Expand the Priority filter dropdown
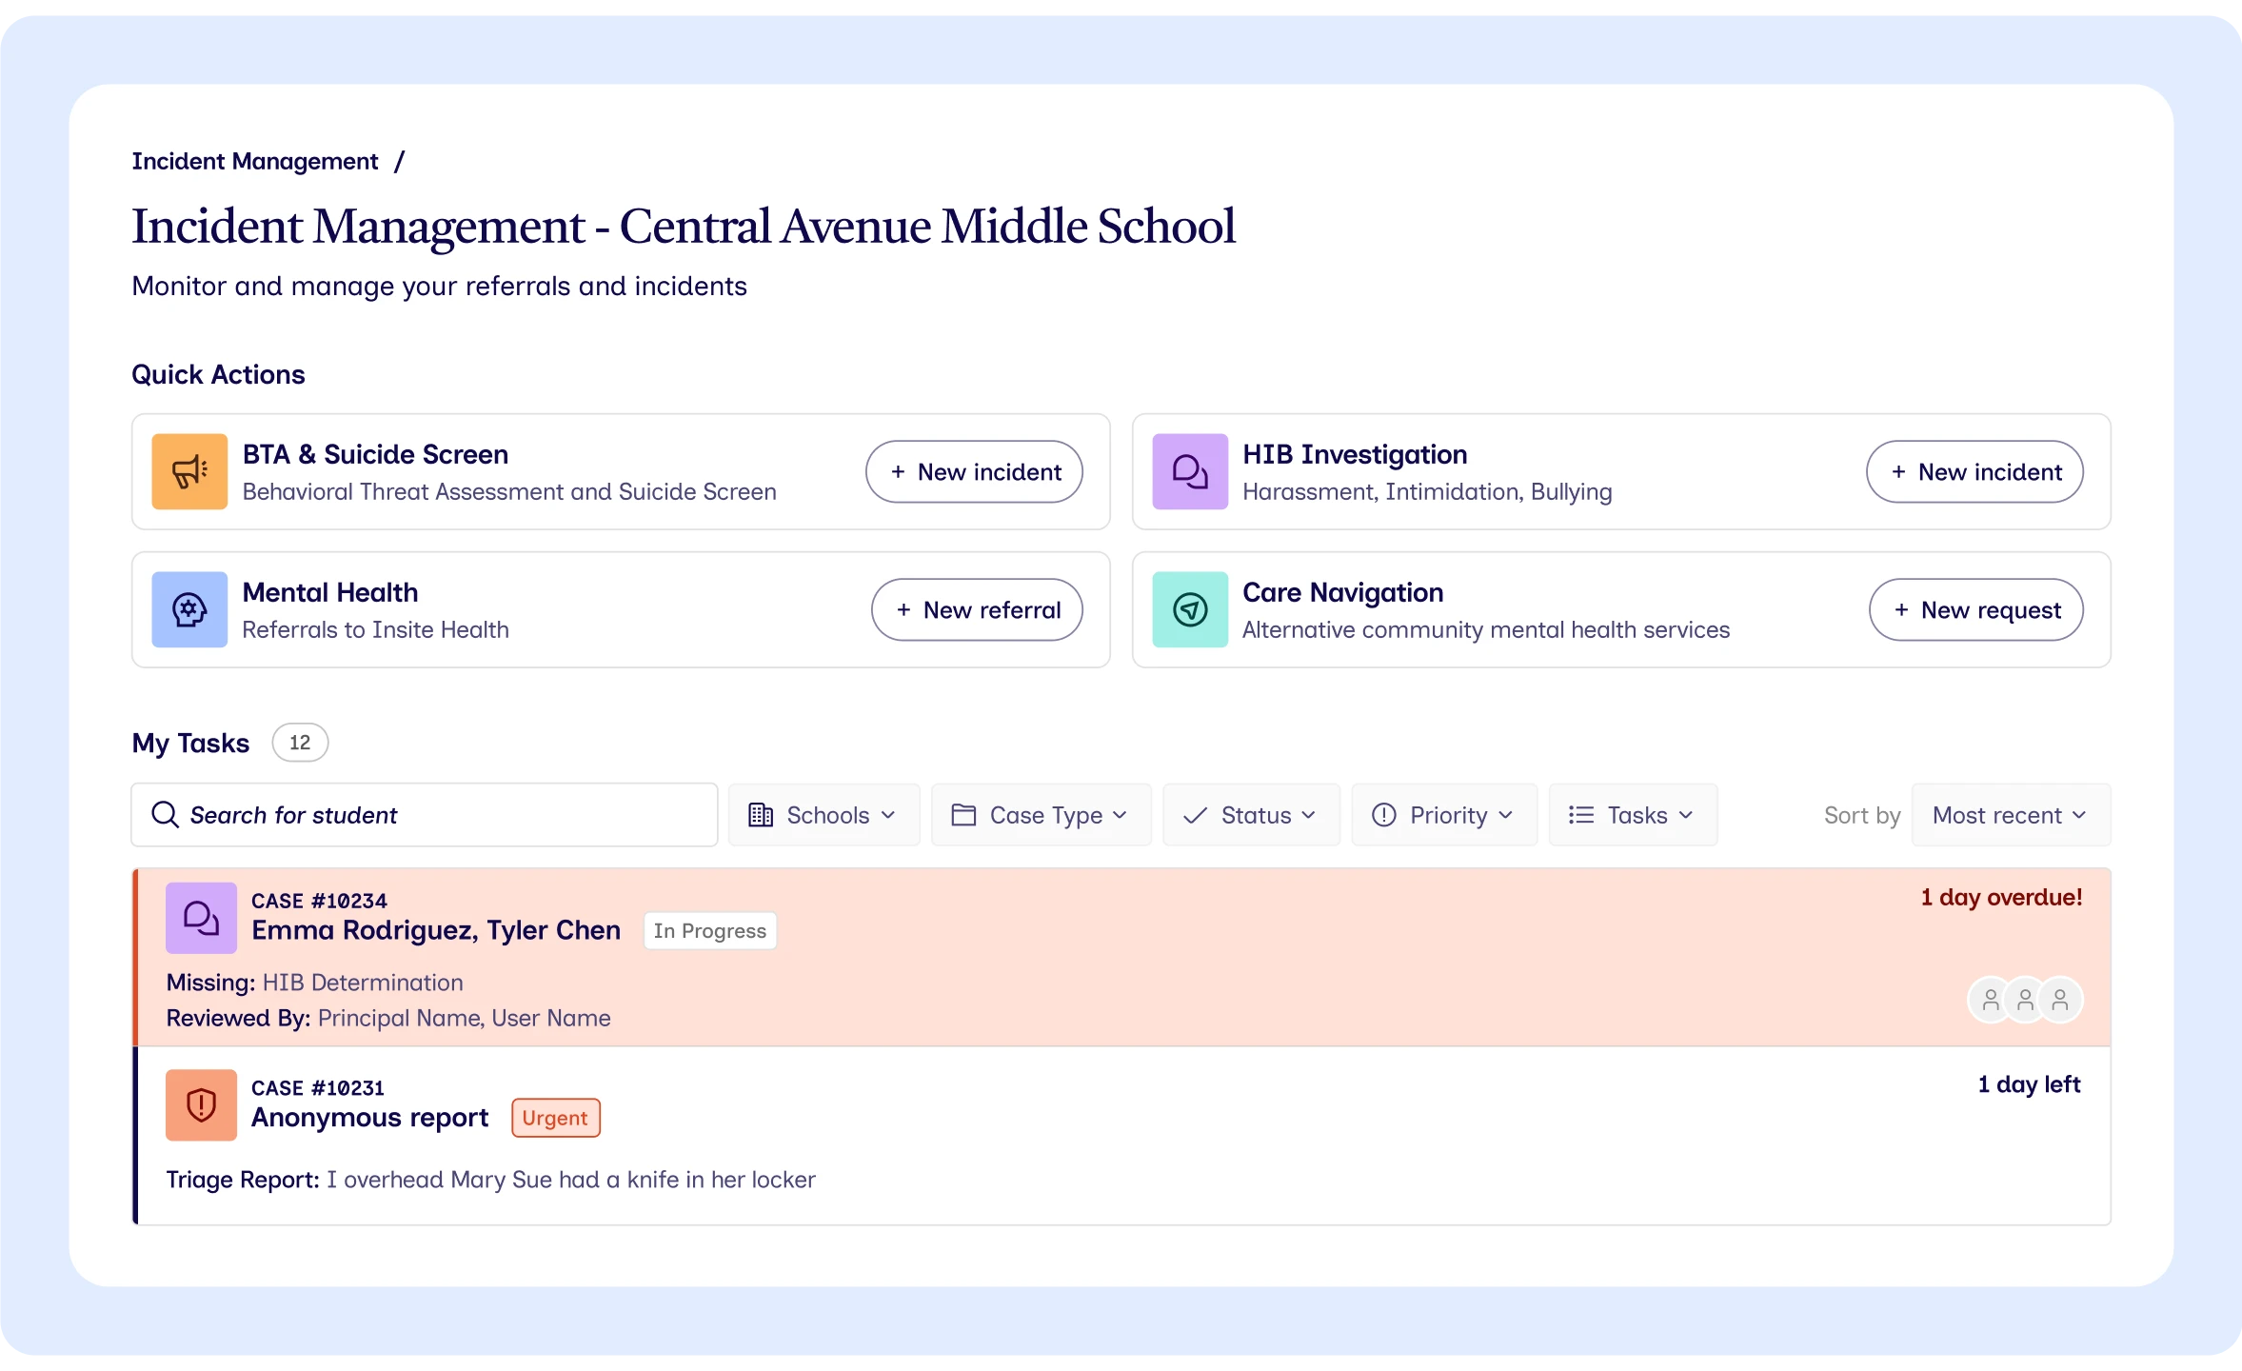The image size is (2242, 1371). click(1444, 815)
